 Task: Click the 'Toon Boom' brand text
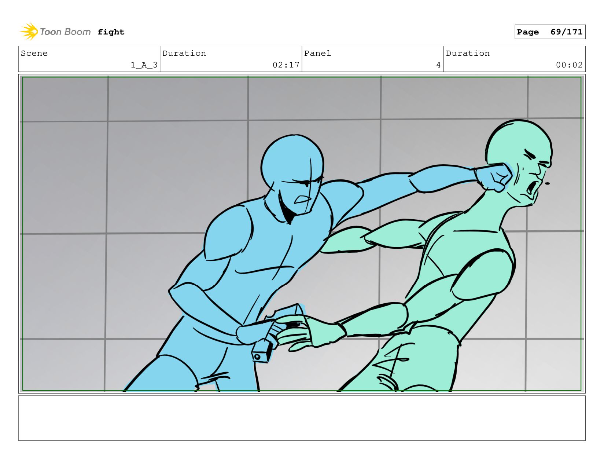point(65,32)
